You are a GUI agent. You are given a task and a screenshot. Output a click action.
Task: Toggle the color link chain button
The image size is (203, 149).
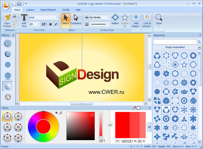pyautogui.click(x=110, y=125)
